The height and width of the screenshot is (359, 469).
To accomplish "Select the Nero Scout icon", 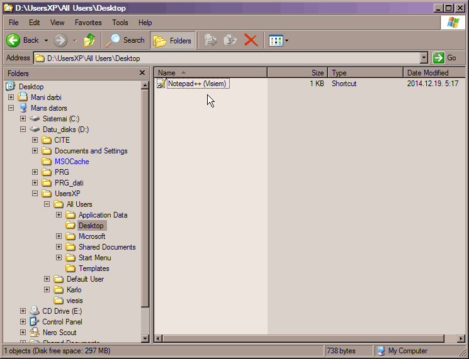I will click(x=35, y=332).
